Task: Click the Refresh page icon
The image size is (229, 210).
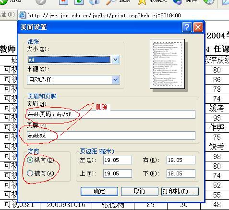Action: coord(79,1)
